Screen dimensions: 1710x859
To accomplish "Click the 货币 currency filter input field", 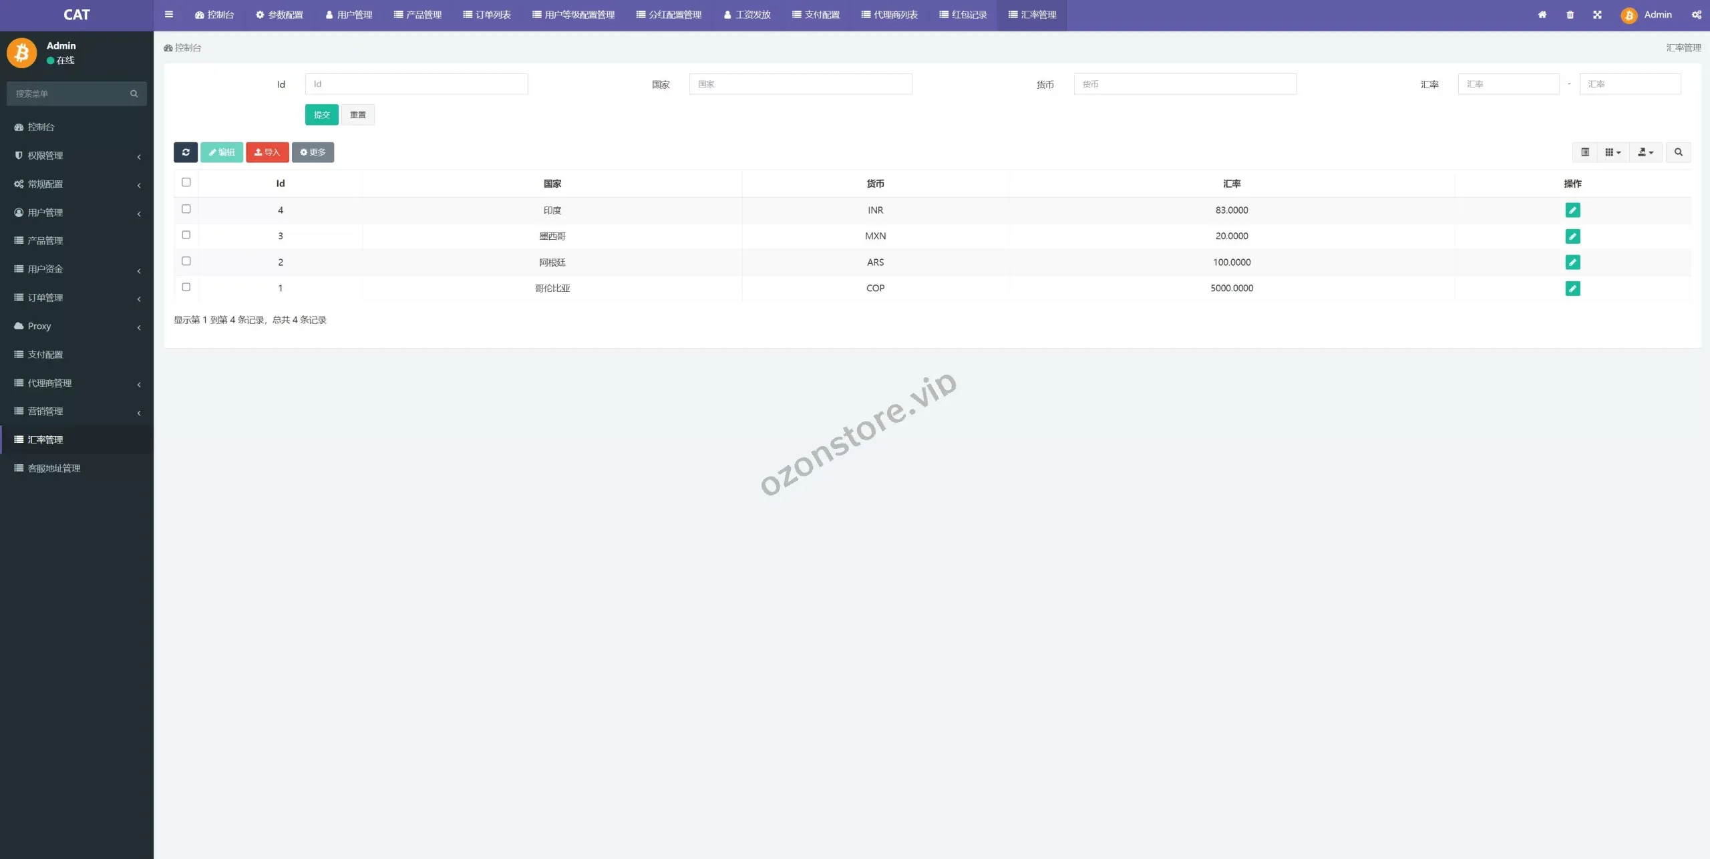I will 1184,84.
